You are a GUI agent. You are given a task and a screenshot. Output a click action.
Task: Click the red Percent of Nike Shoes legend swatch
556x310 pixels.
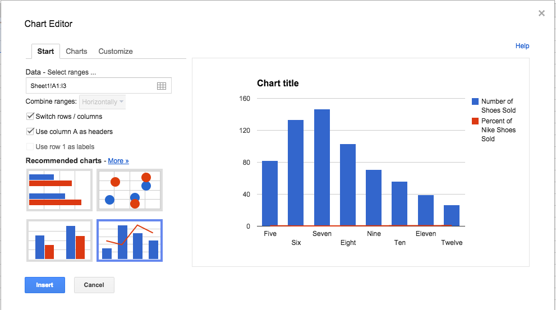[475, 121]
